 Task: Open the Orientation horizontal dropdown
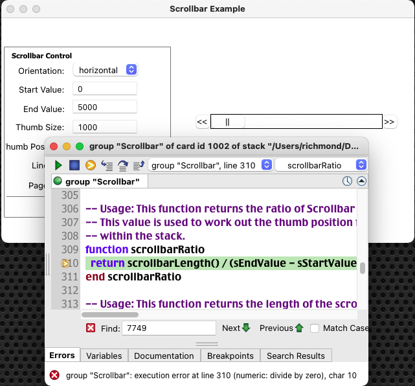click(106, 70)
